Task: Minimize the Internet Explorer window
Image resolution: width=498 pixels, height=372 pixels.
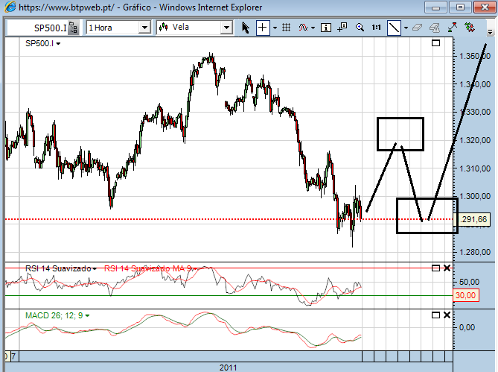Action: [435, 7]
